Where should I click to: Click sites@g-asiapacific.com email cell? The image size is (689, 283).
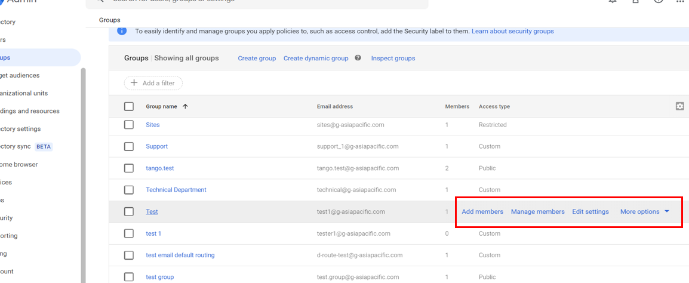click(350, 125)
